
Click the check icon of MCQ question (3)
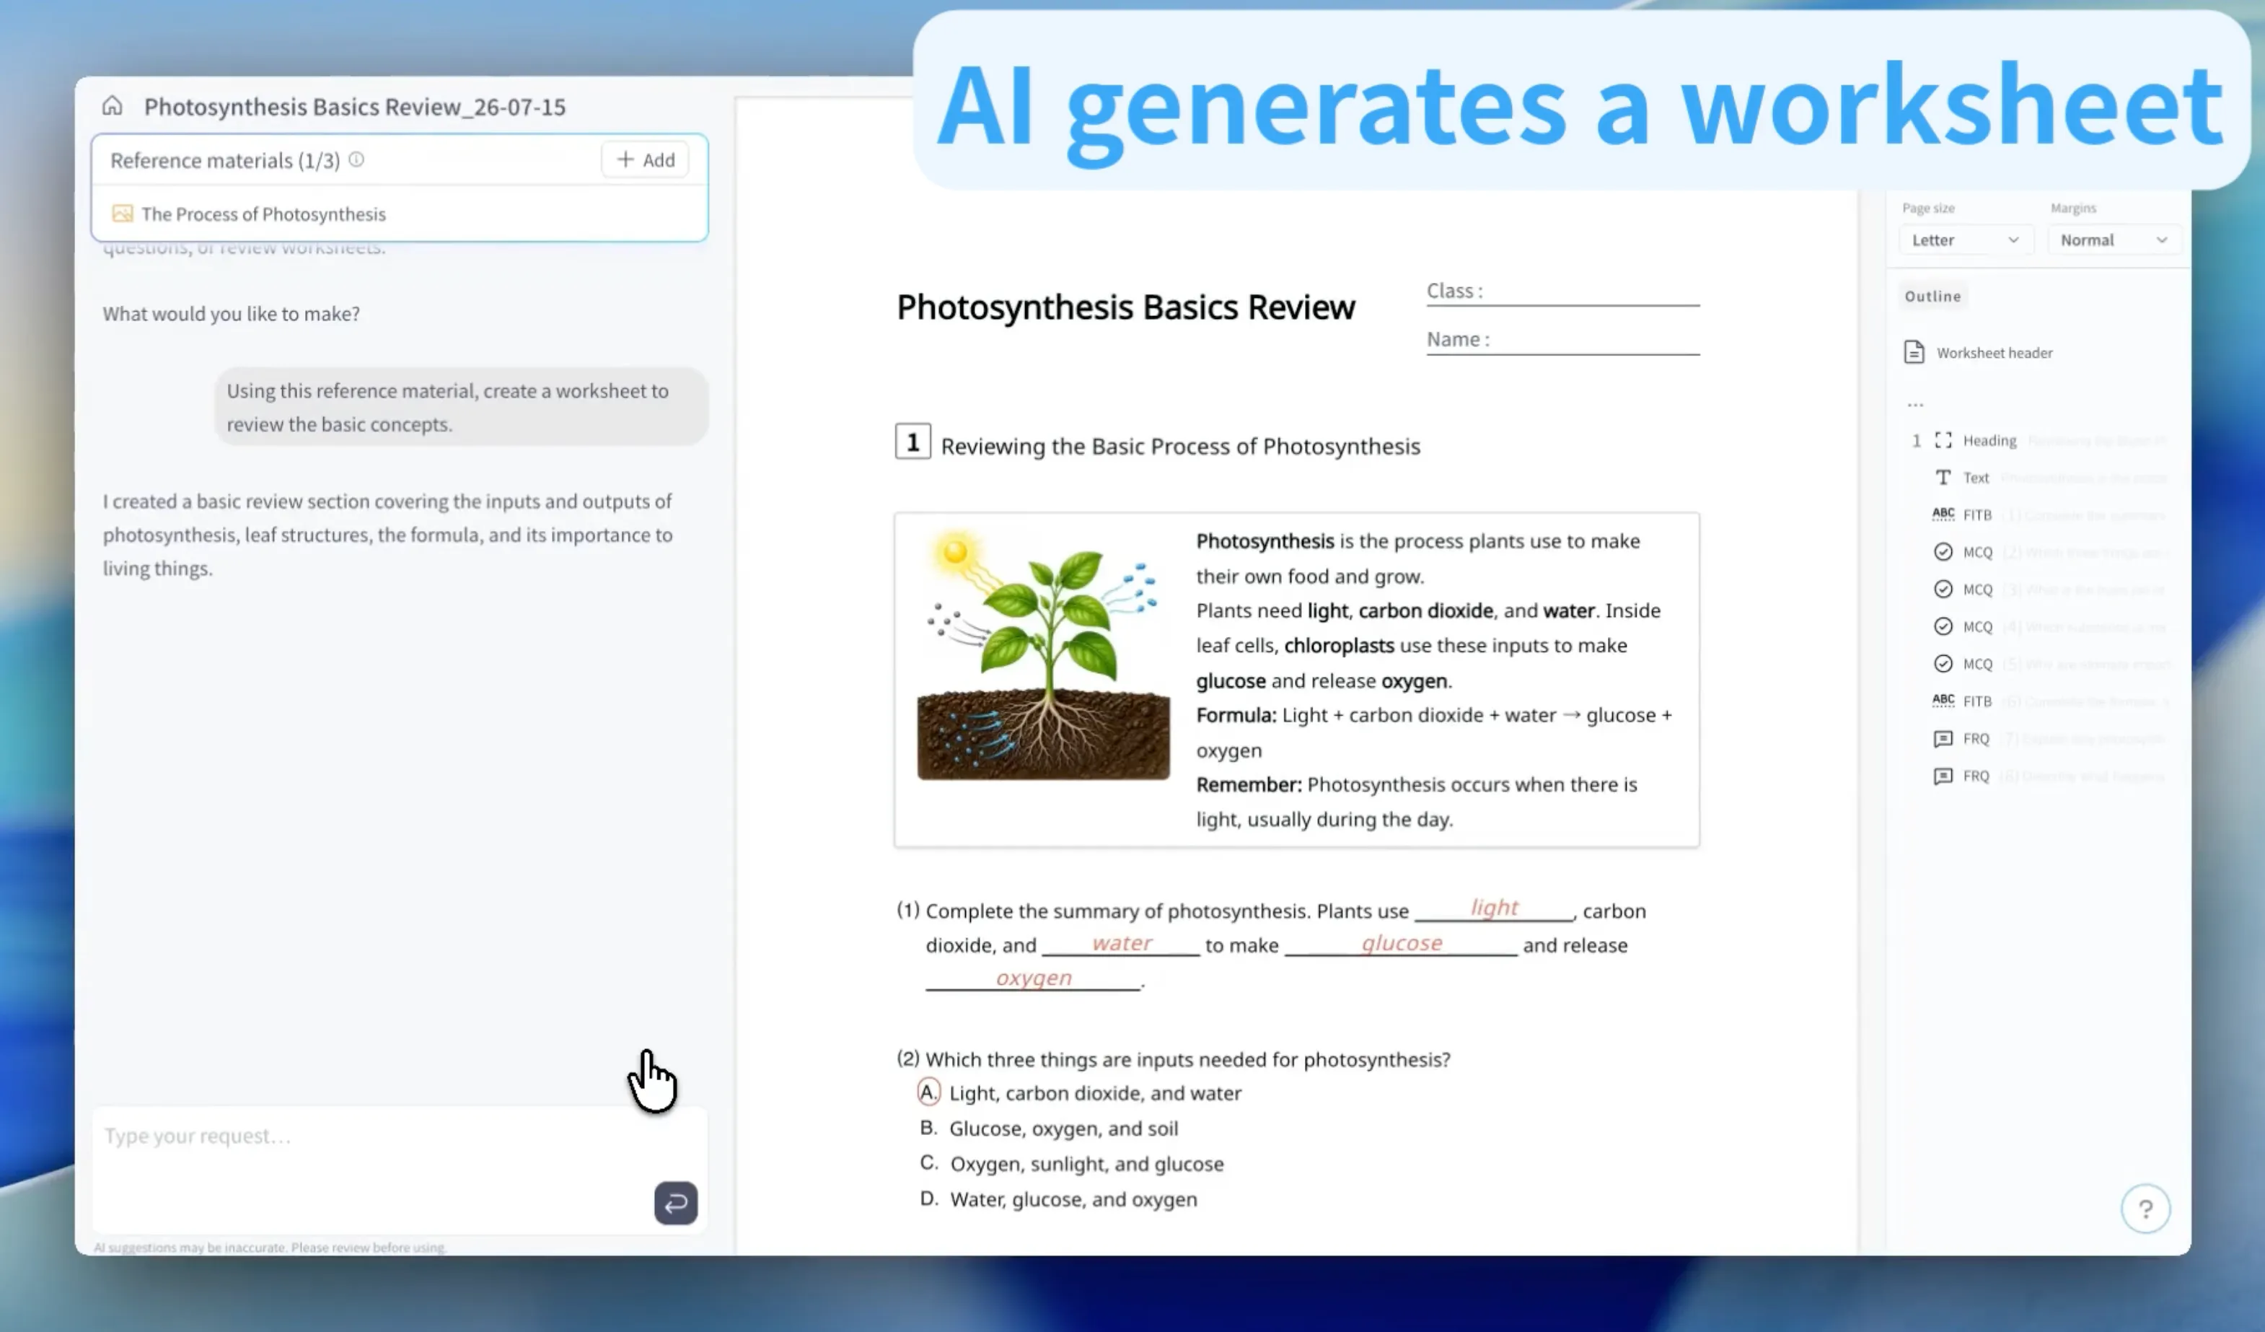point(1943,589)
